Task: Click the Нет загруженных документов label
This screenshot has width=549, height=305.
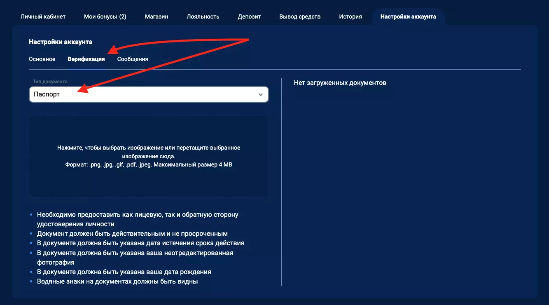Action: point(341,82)
